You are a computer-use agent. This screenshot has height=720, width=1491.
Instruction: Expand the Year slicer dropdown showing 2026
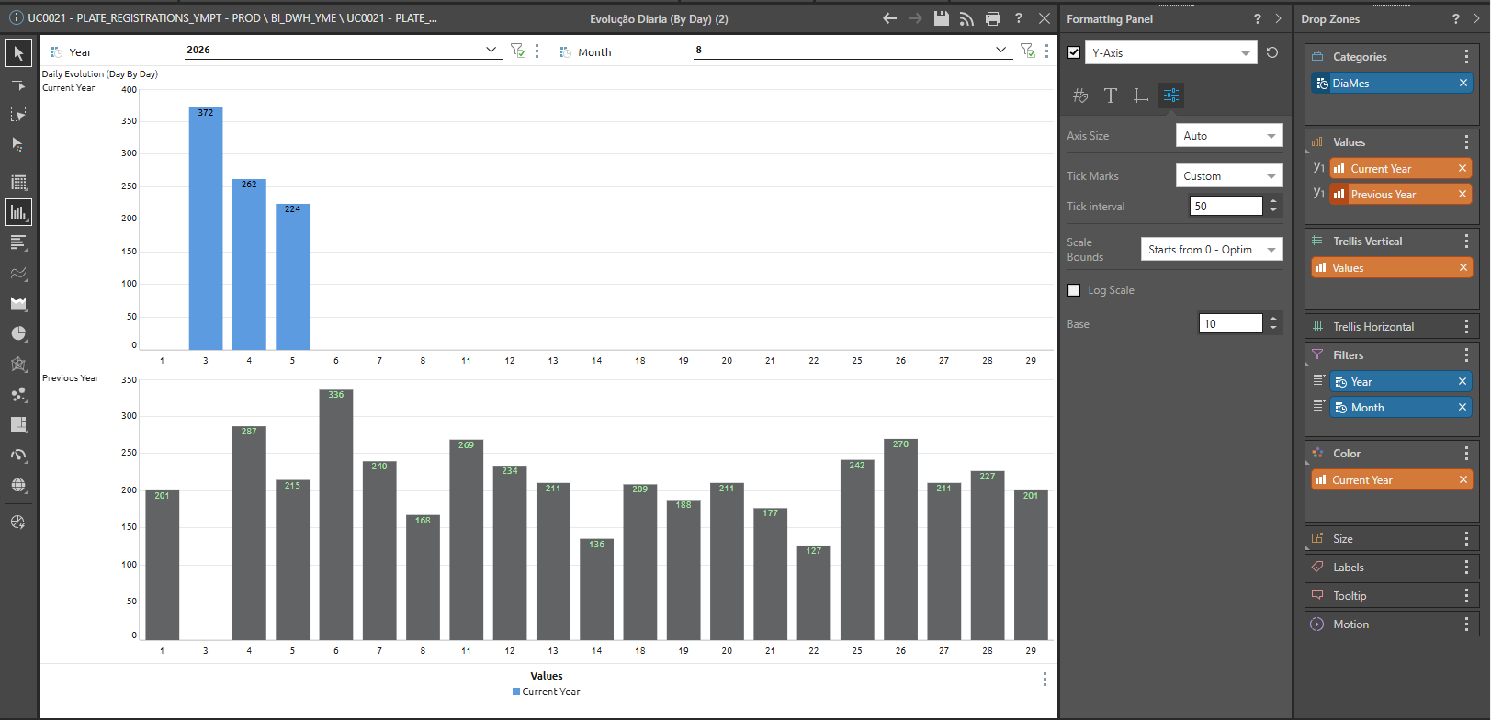343,50
